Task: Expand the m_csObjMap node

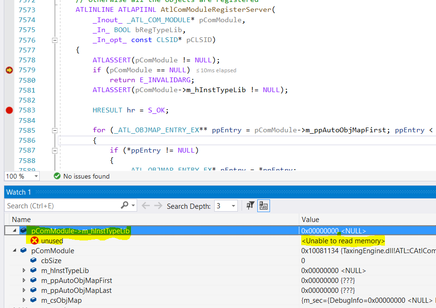Action: [24, 300]
